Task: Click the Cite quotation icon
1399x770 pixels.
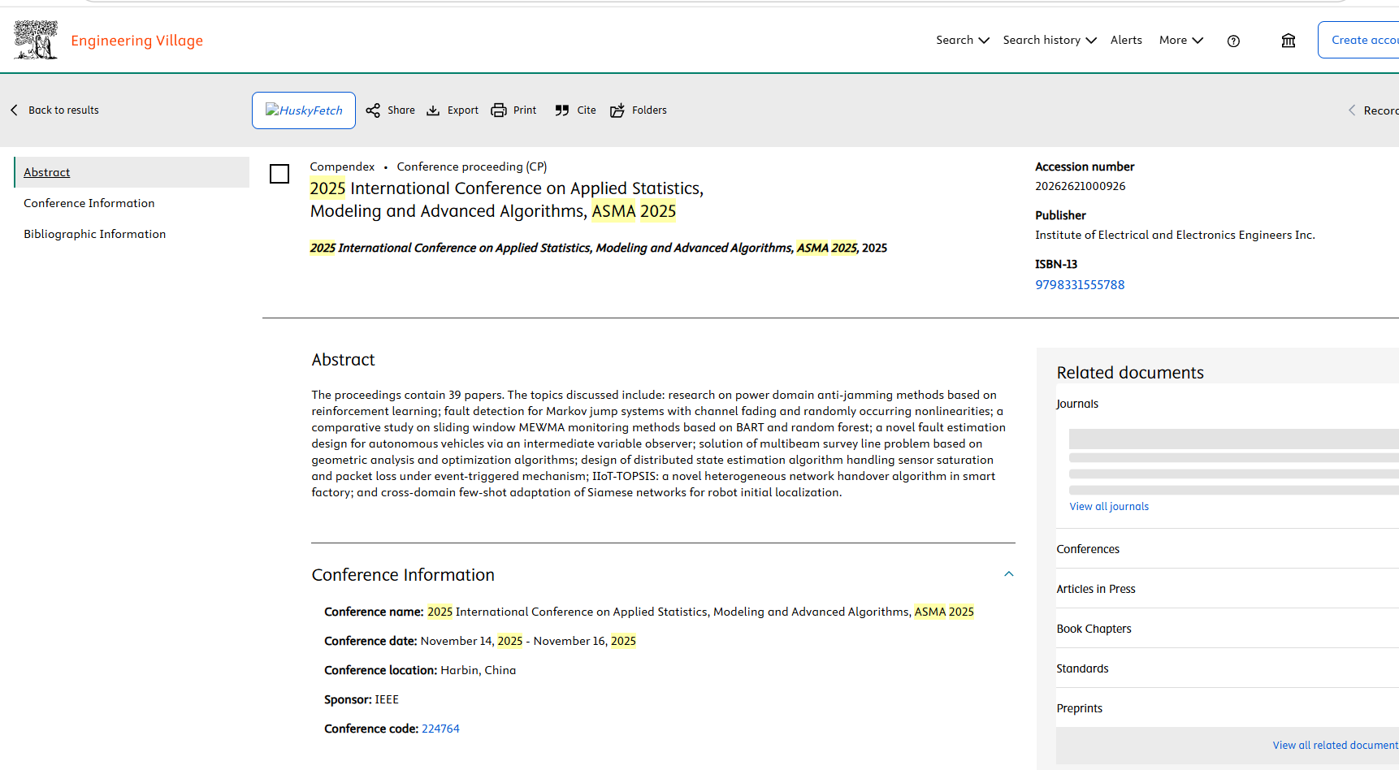Action: (562, 110)
